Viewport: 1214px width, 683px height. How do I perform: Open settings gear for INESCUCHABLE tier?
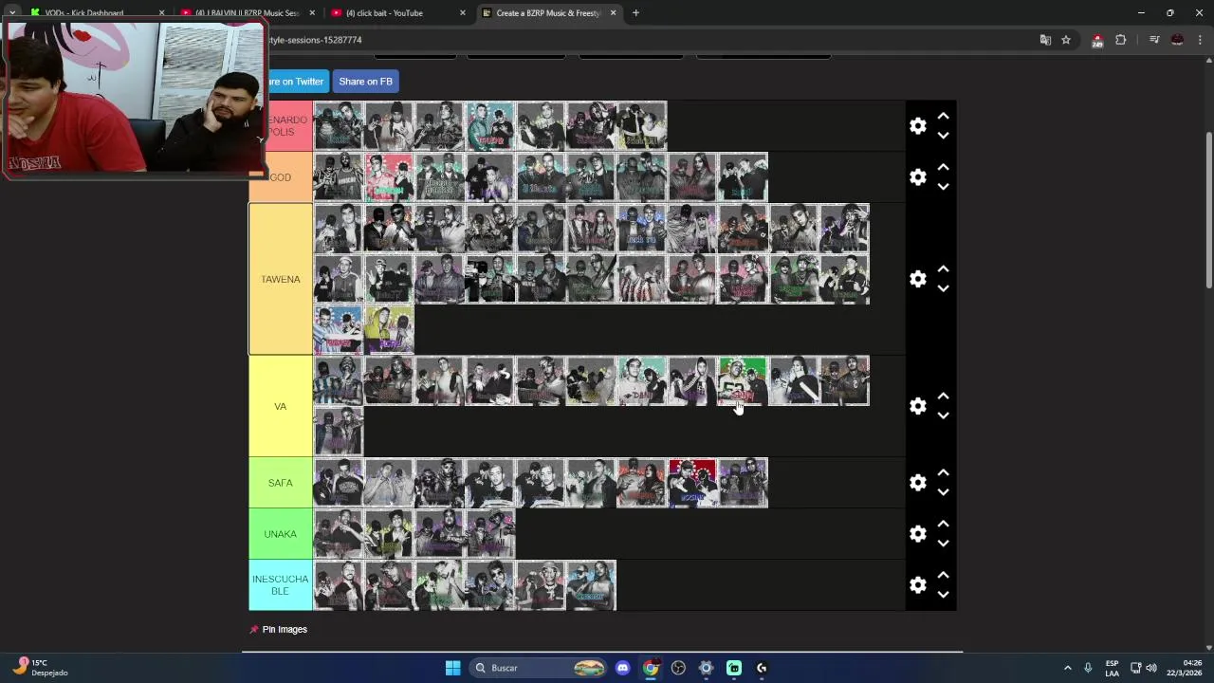tap(917, 585)
